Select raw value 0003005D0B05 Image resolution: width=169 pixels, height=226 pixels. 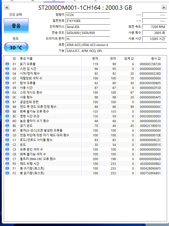[x=150, y=83]
